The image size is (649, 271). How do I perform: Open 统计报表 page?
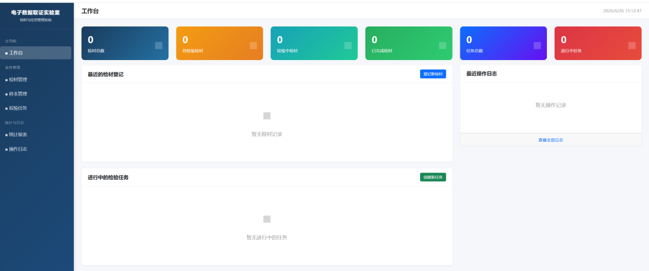coord(37,135)
